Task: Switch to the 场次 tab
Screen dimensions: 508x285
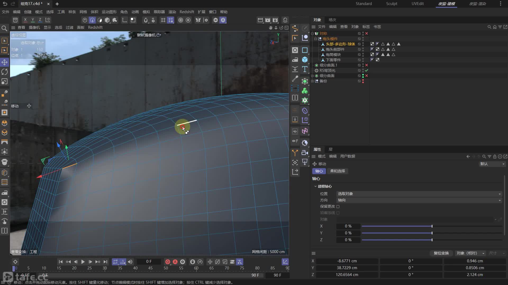Action: tap(332, 20)
